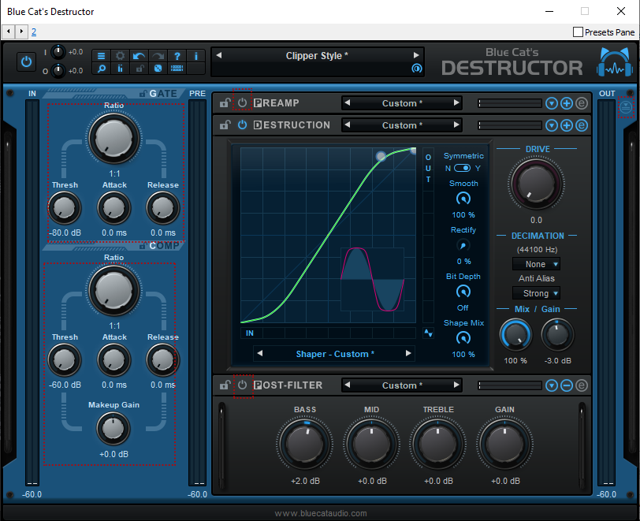
Task: Undo the last change
Action: click(140, 55)
